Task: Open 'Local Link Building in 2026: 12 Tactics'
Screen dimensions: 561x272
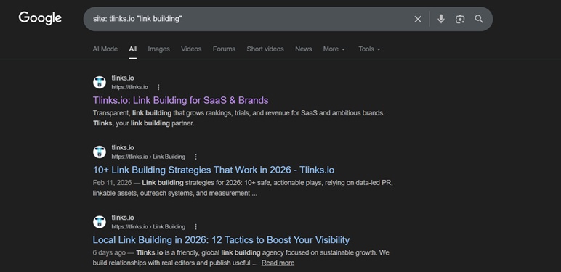Action: (x=221, y=240)
